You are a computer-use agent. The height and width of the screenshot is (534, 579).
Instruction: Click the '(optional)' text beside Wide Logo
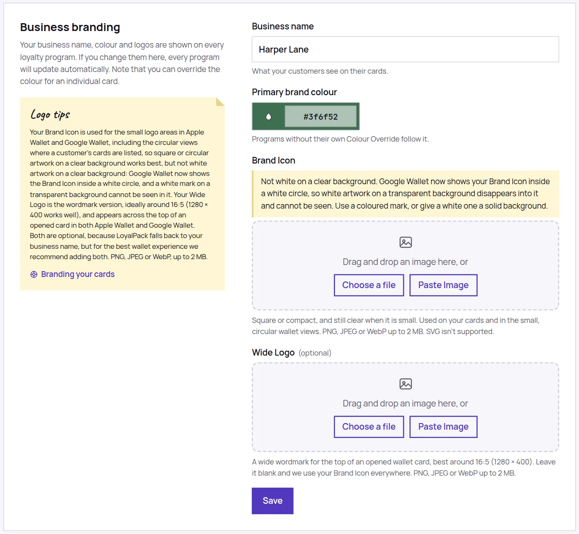(x=315, y=353)
